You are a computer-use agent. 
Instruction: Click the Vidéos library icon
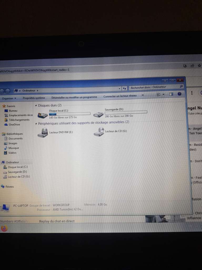(x=6, y=153)
